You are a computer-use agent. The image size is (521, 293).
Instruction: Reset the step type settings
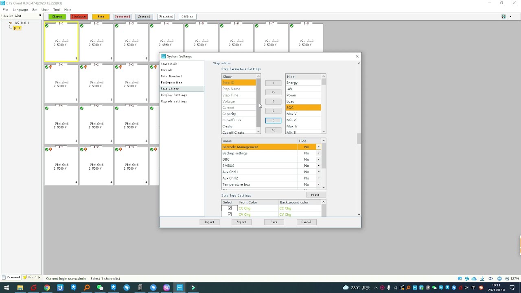tap(315, 195)
